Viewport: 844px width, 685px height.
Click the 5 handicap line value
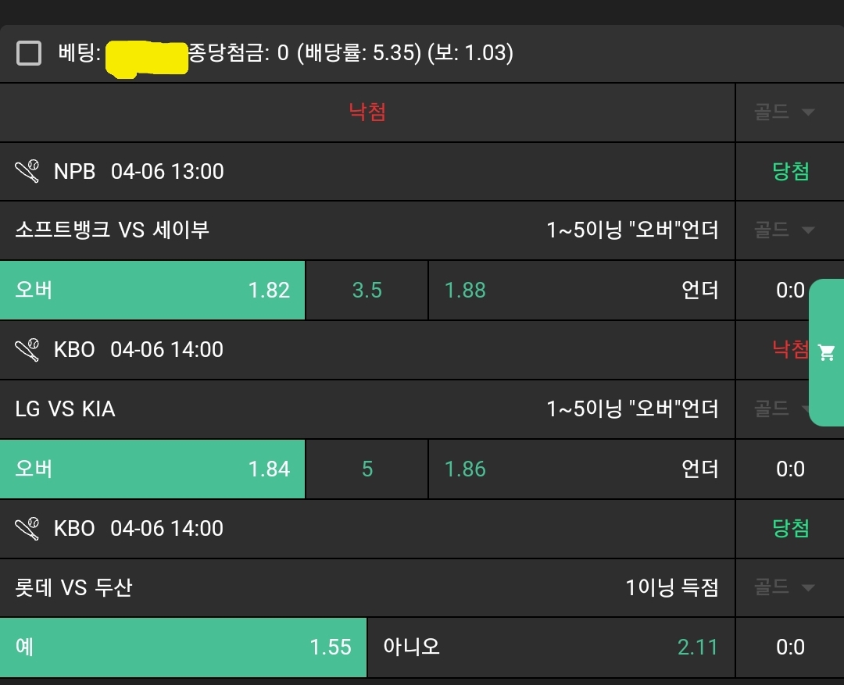367,469
